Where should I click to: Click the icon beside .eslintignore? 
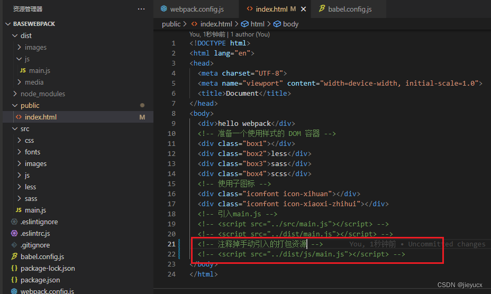click(x=14, y=222)
